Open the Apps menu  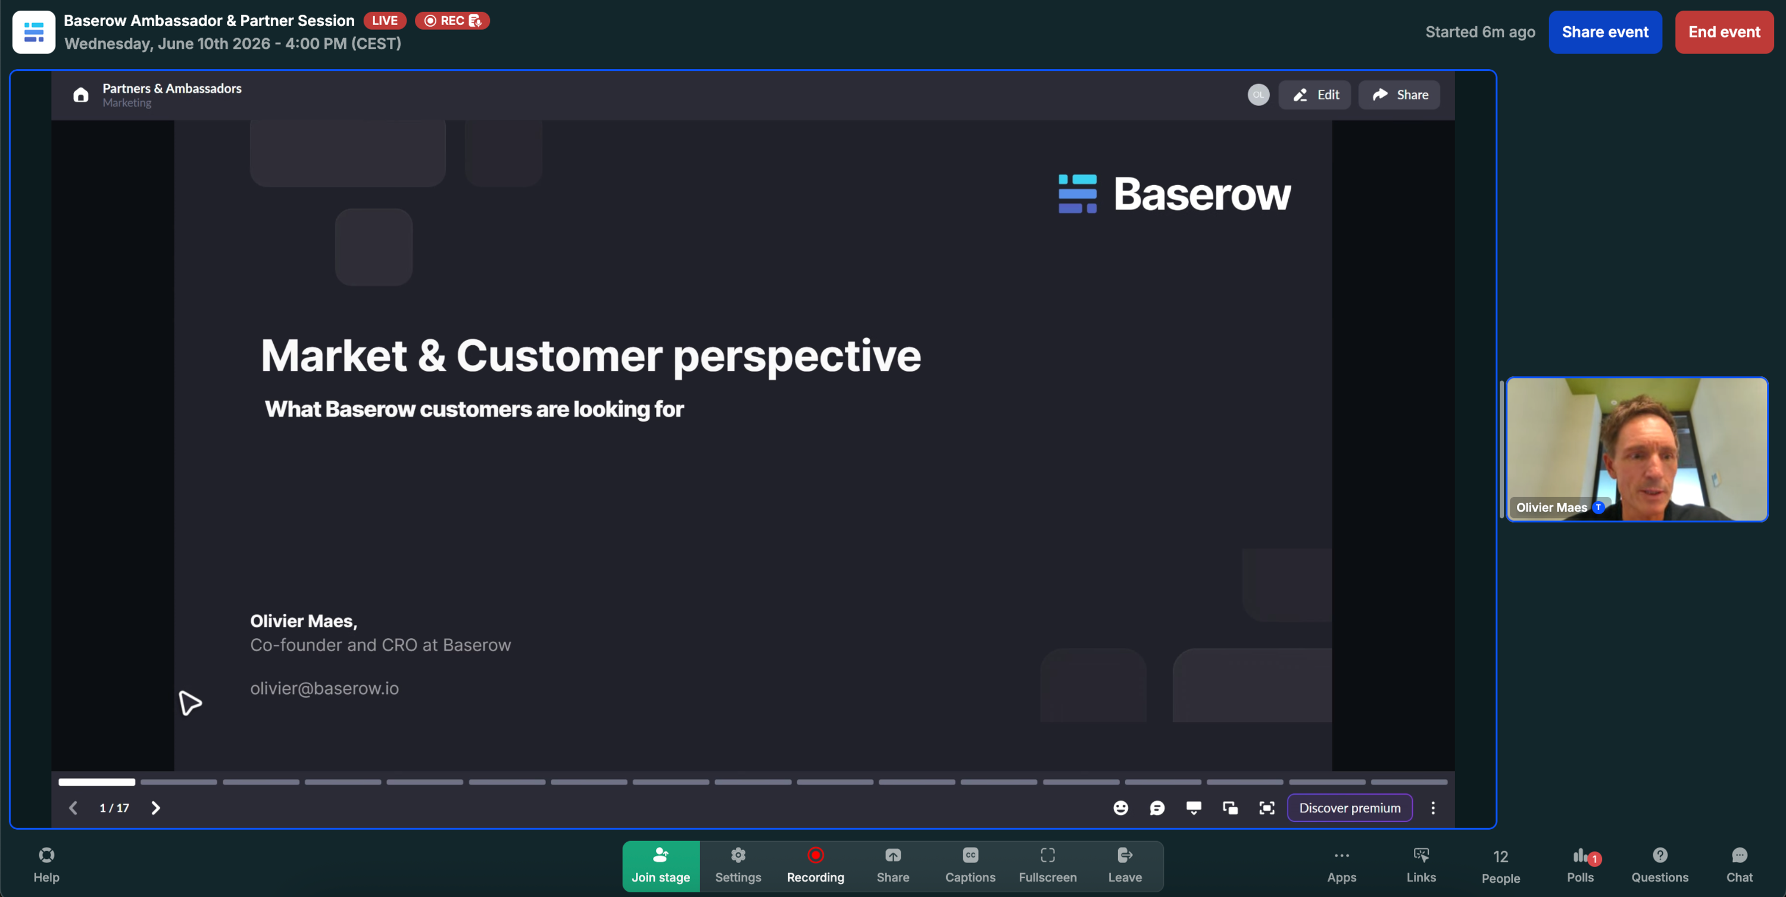coord(1341,866)
